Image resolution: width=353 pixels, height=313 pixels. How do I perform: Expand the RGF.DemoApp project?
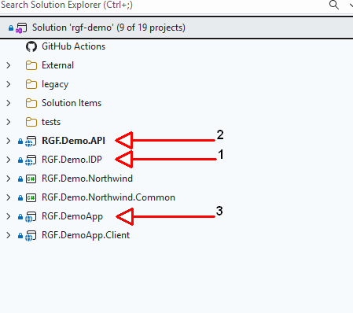pos(9,216)
